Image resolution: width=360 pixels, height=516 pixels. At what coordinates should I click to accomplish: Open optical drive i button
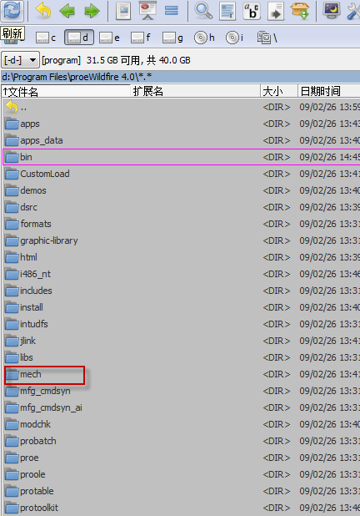(234, 38)
